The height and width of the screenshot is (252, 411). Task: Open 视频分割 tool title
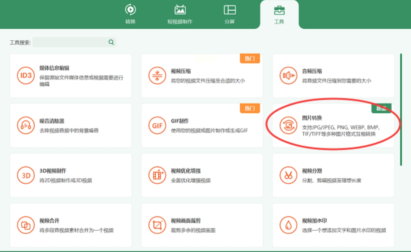pos(312,171)
